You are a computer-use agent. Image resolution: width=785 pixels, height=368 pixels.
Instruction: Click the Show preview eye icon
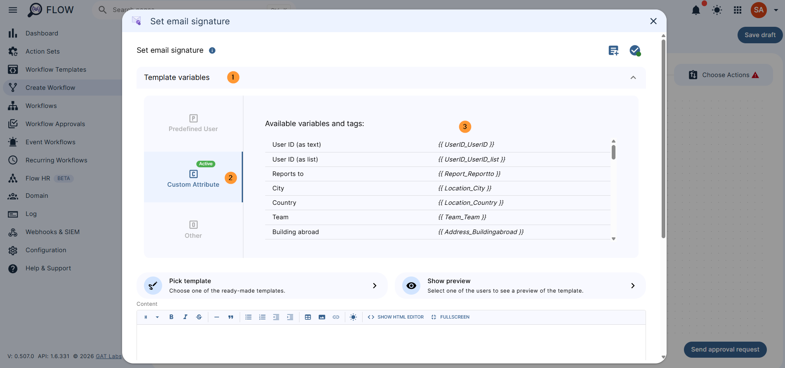pos(411,286)
